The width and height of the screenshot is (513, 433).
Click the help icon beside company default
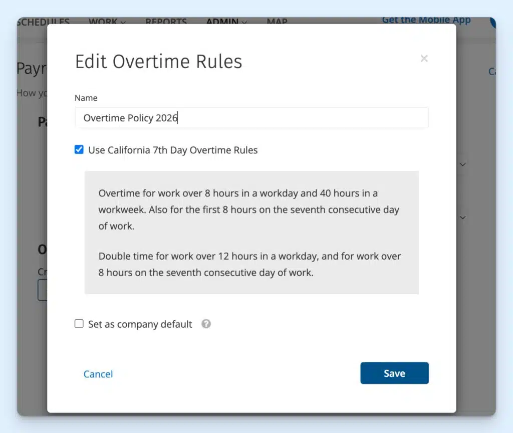[x=205, y=324]
